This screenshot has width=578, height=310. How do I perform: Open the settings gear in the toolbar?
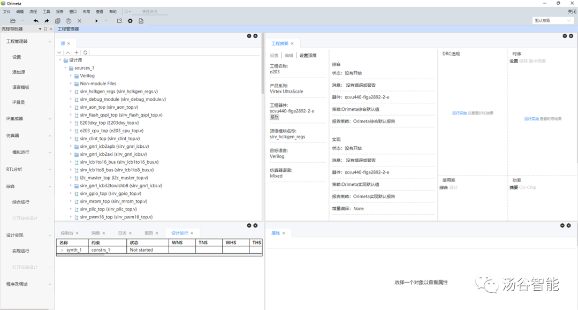point(130,20)
